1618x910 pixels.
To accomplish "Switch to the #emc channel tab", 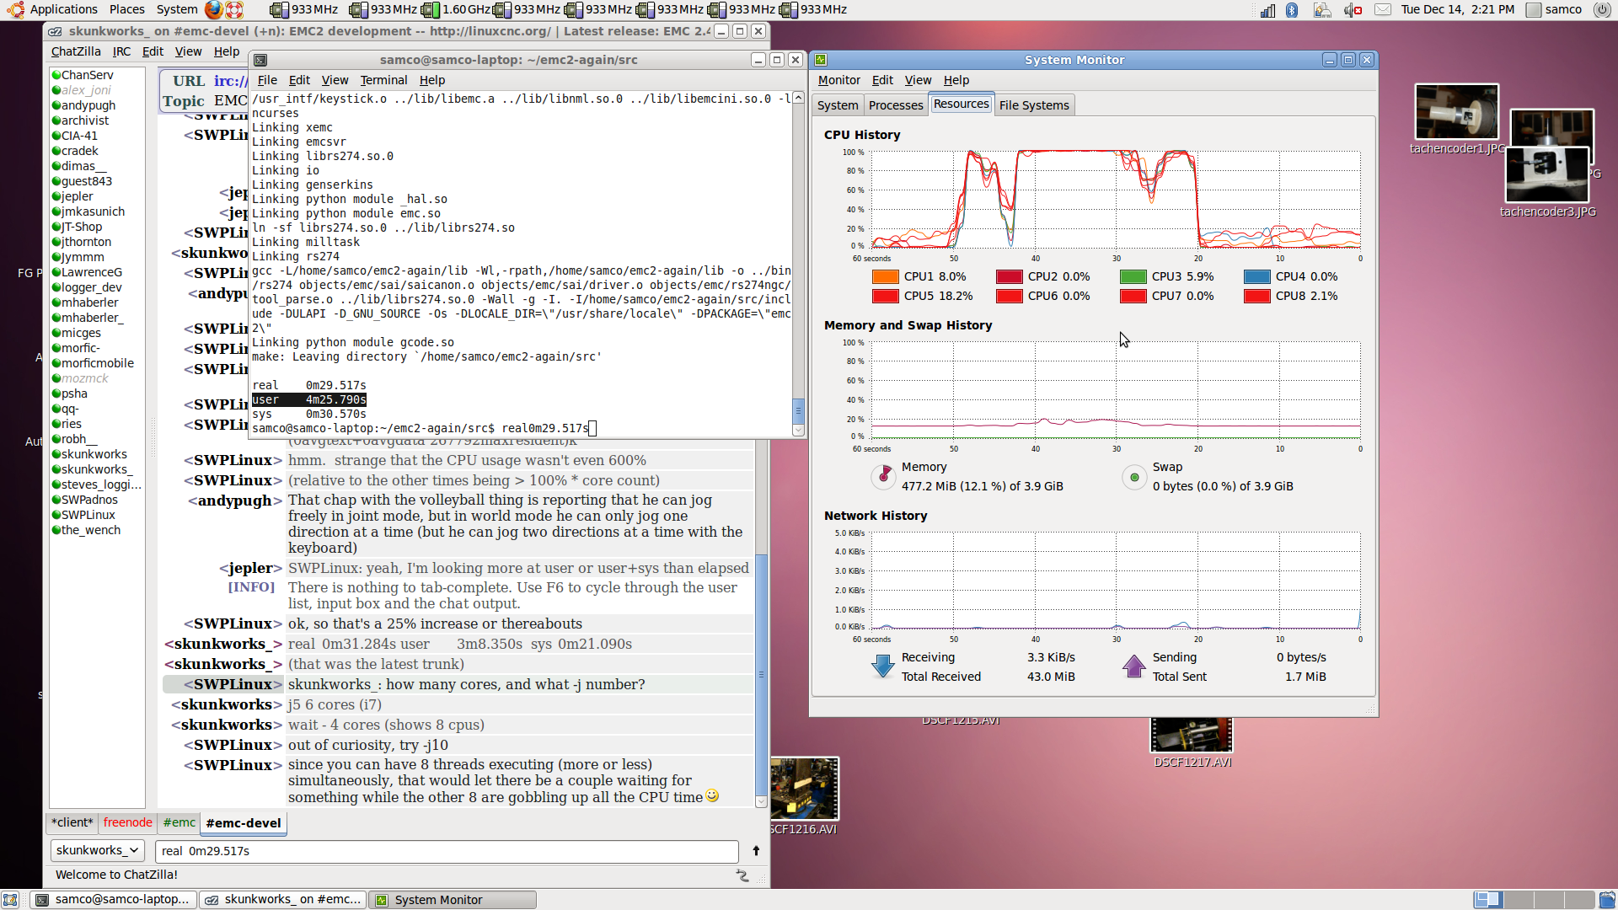I will tap(179, 822).
